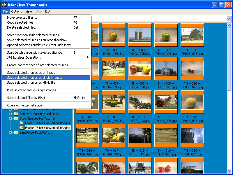Screen dimensions: 233x175
Task: Select thumbnail TH -- 014 red harvester
Action: click(x=166, y=102)
